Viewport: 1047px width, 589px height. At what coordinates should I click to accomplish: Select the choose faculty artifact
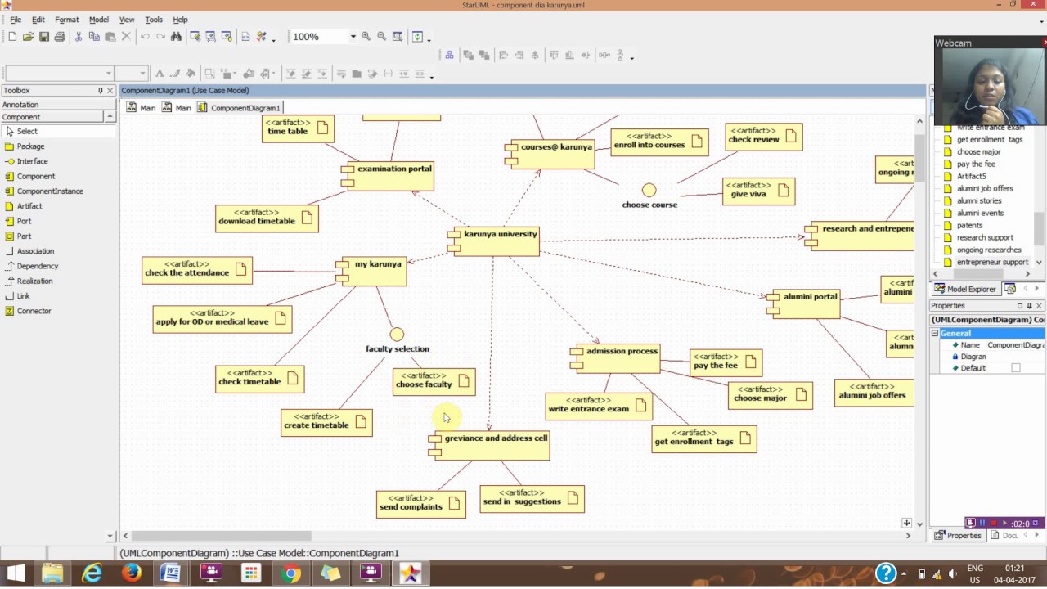434,382
